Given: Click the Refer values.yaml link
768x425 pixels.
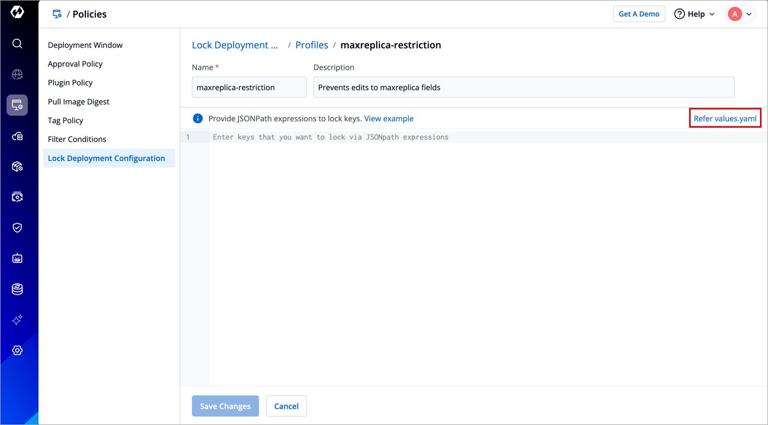Looking at the screenshot, I should [725, 119].
